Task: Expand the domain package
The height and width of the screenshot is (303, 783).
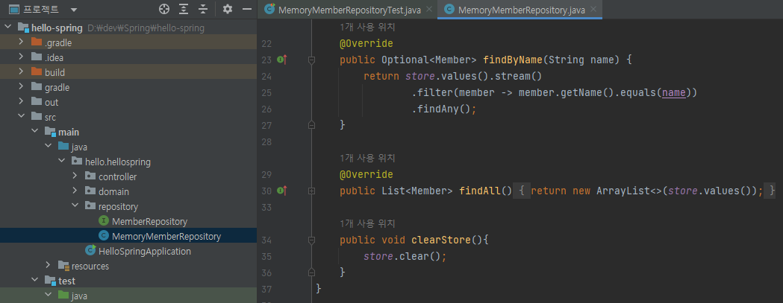Action: (x=75, y=191)
